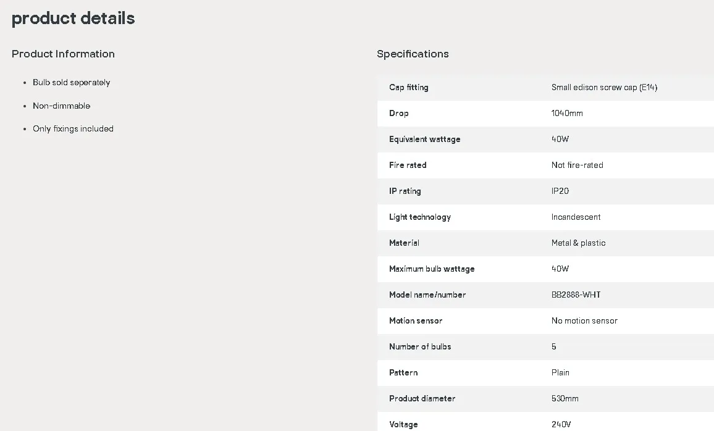
Task: Click the Maximum bulb wattage label
Action: [432, 269]
